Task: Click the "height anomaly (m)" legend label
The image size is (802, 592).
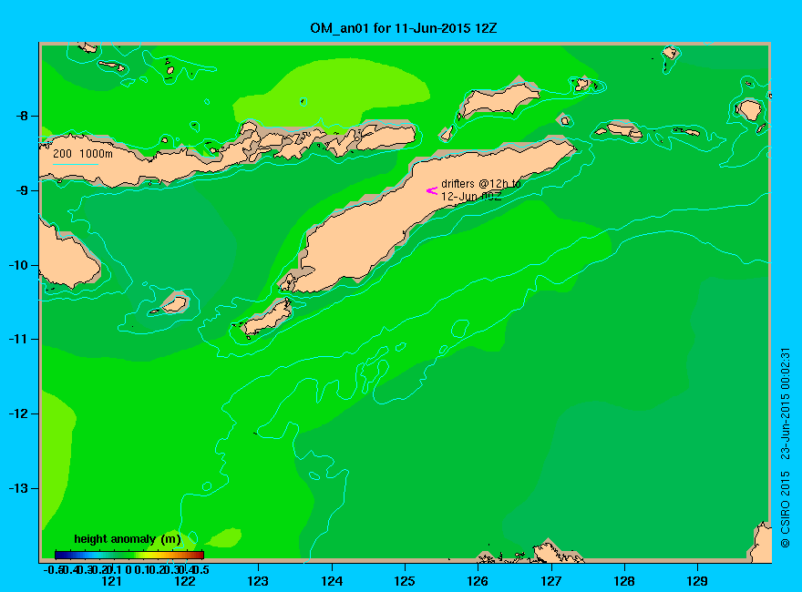Action: coord(128,539)
